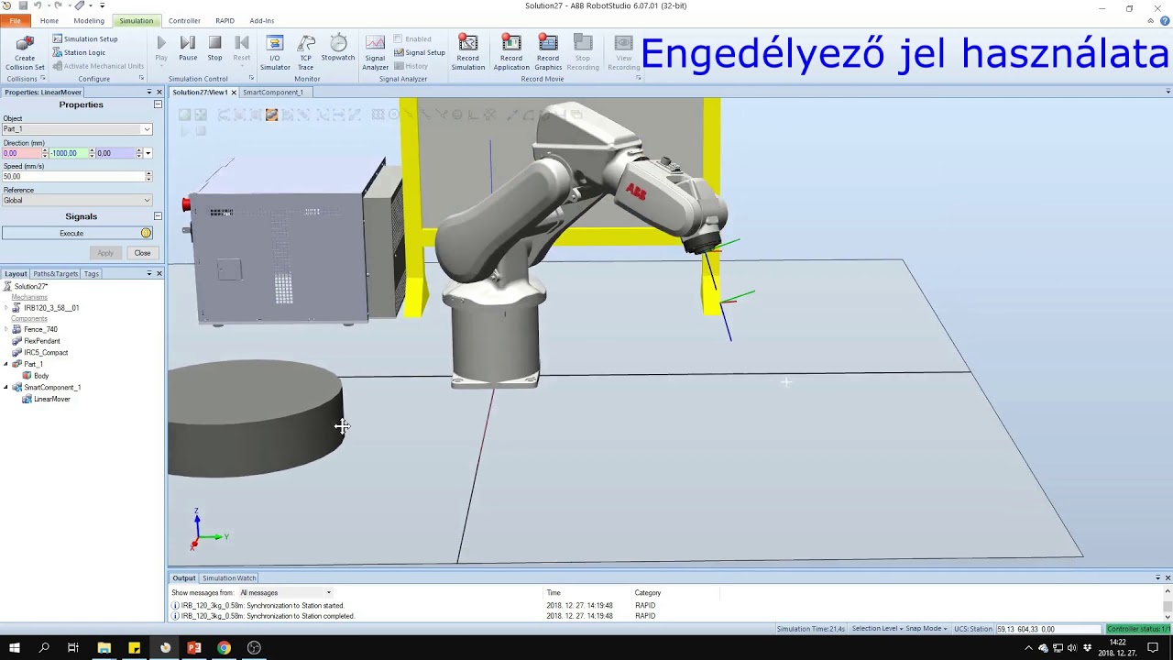Open the File menu
Screen dimensions: 1173x660
(15, 20)
